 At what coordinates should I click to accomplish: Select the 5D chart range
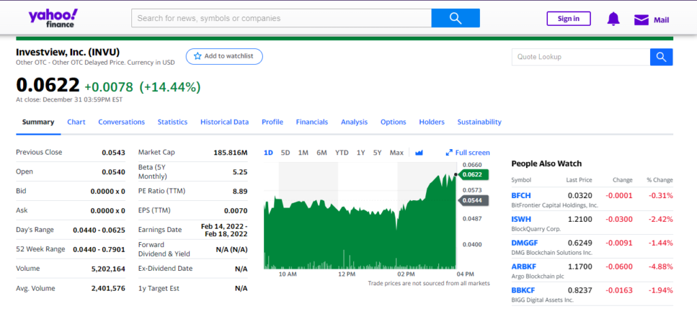tap(285, 152)
